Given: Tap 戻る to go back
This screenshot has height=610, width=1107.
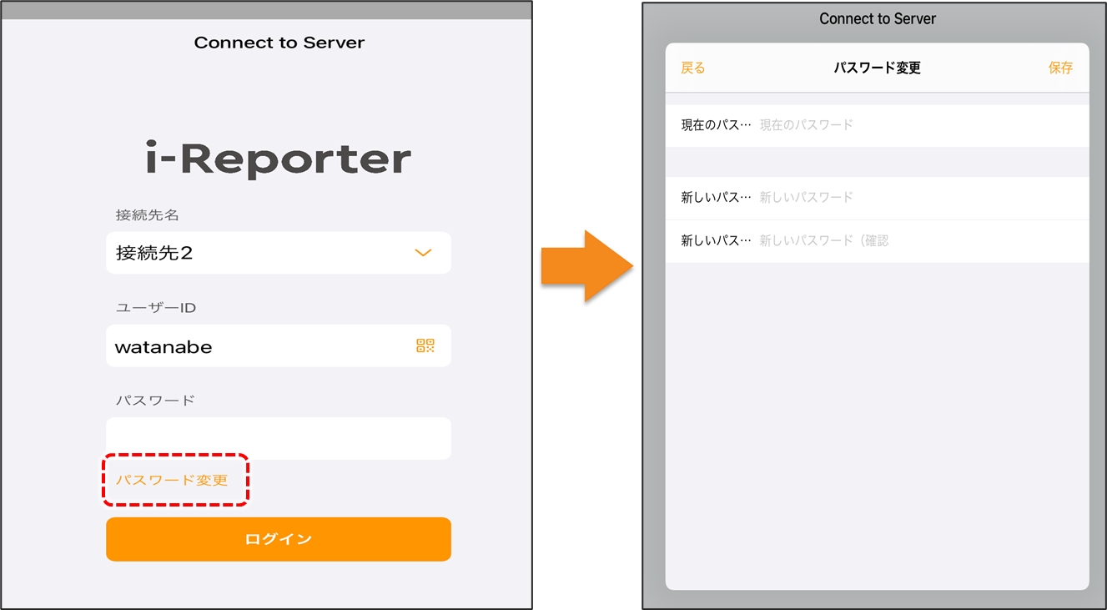Looking at the screenshot, I should [x=692, y=68].
